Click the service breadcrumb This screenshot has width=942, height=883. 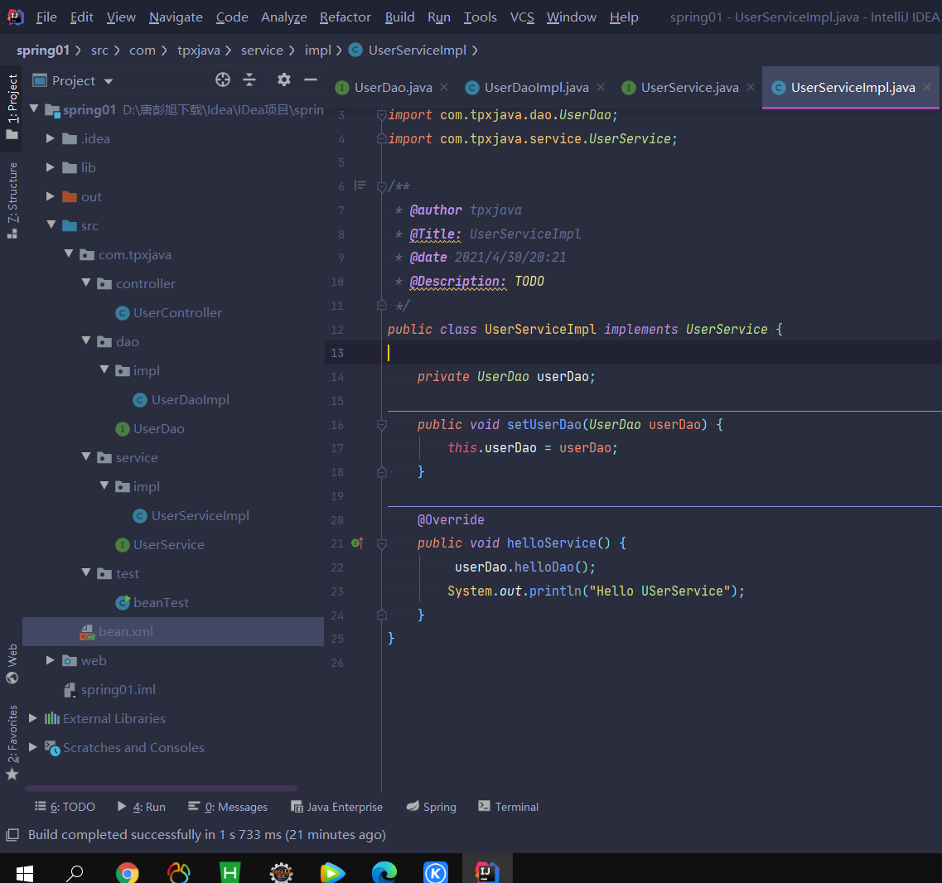click(x=262, y=51)
